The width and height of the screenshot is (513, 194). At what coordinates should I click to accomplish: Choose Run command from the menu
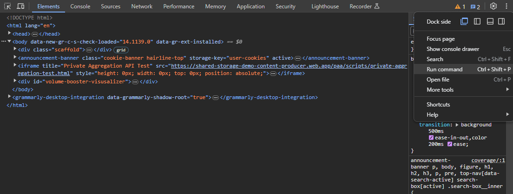pos(464,69)
